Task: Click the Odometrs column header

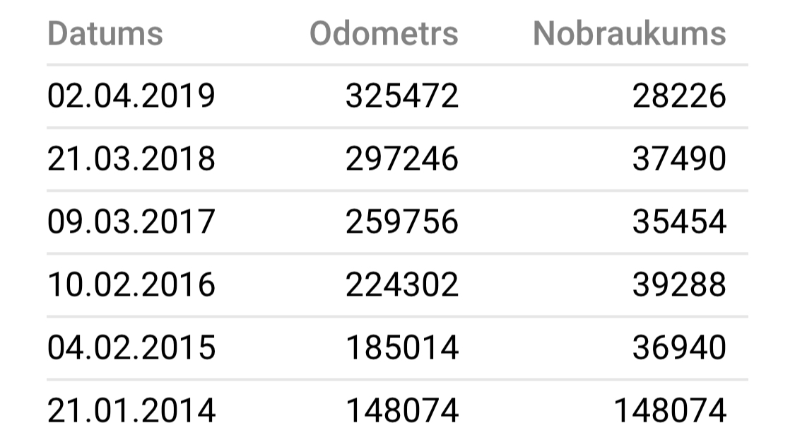Action: pyautogui.click(x=384, y=33)
